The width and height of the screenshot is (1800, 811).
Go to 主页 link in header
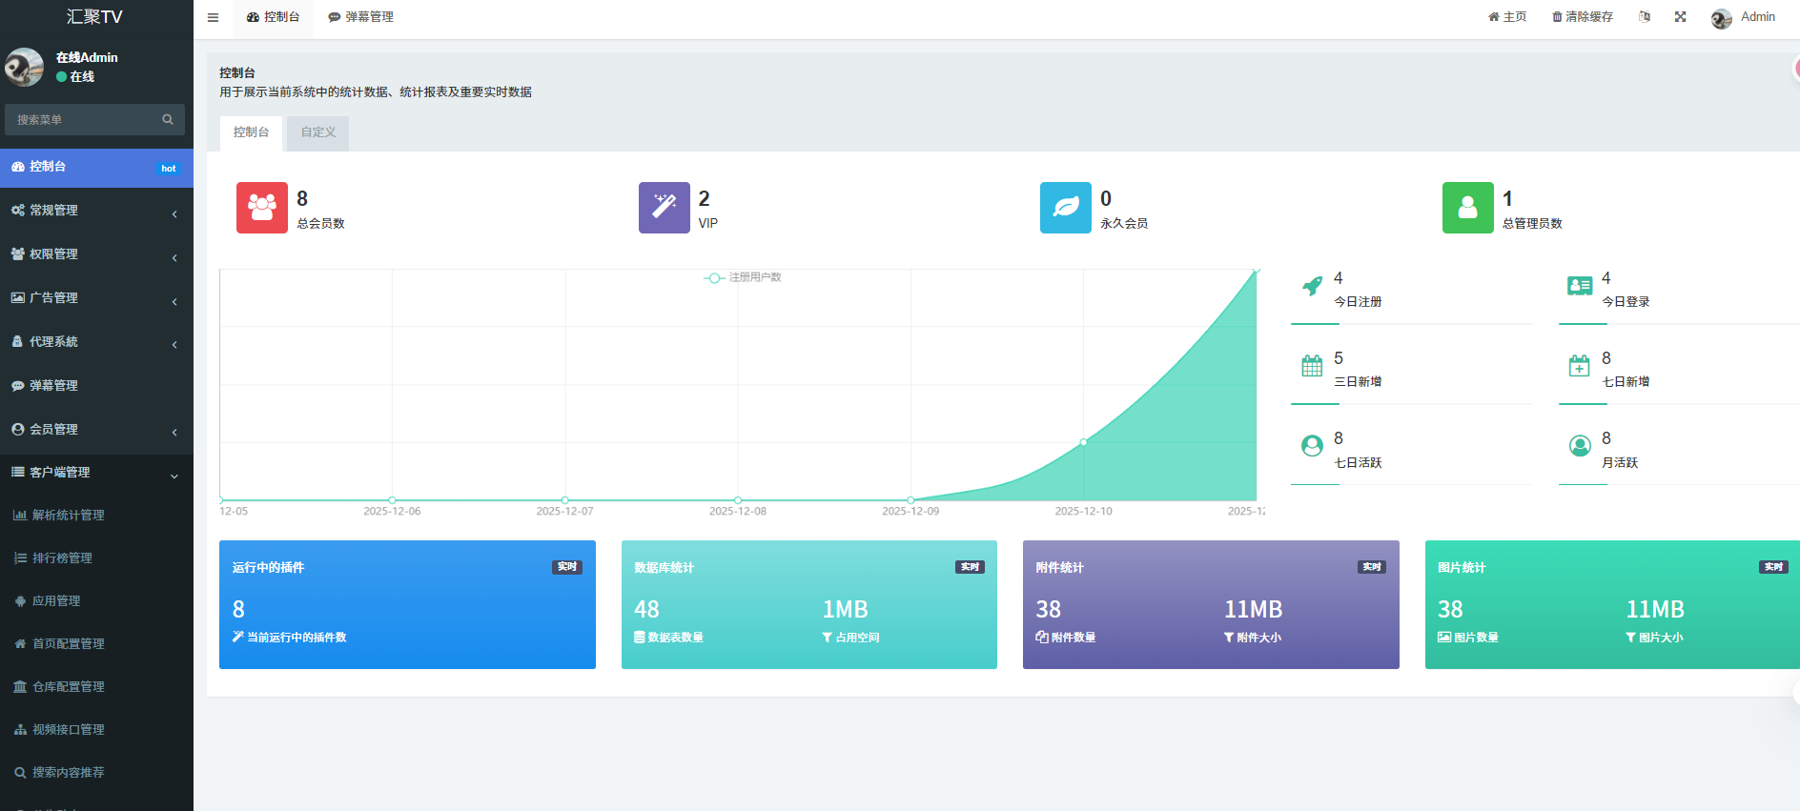(1507, 17)
